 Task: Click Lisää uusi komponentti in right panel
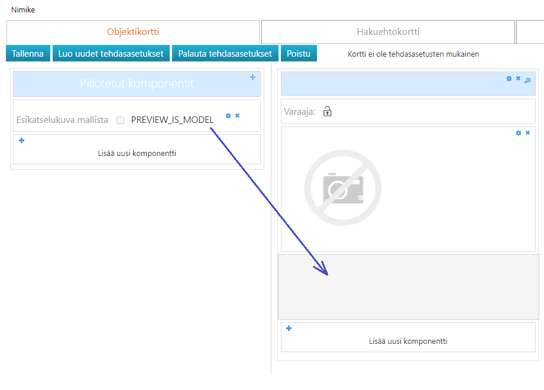408,341
